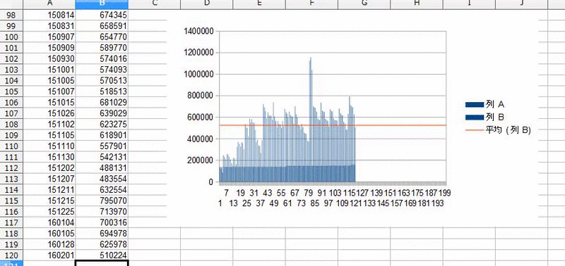Screen dimensions: 565x266
Task: Select column H header
Action: tap(417, 4)
